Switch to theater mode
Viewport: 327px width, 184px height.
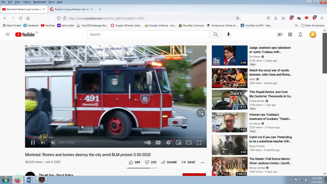[189, 143]
